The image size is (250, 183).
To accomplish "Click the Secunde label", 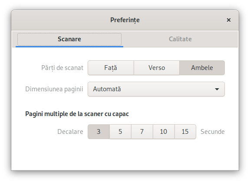I will pos(213,132).
